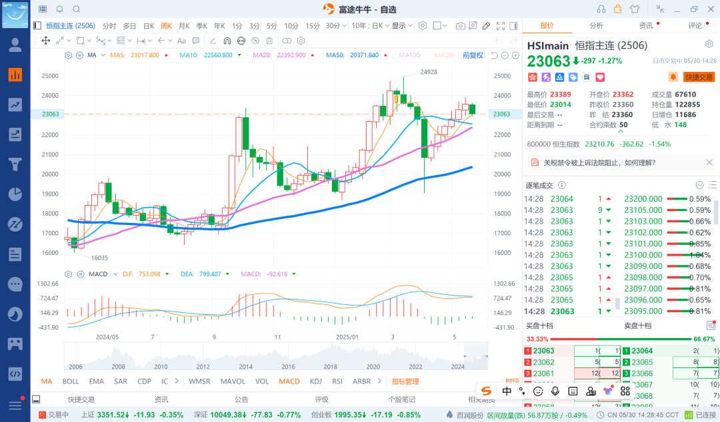
Task: Select the text annotation Aa tool
Action: click(x=181, y=41)
